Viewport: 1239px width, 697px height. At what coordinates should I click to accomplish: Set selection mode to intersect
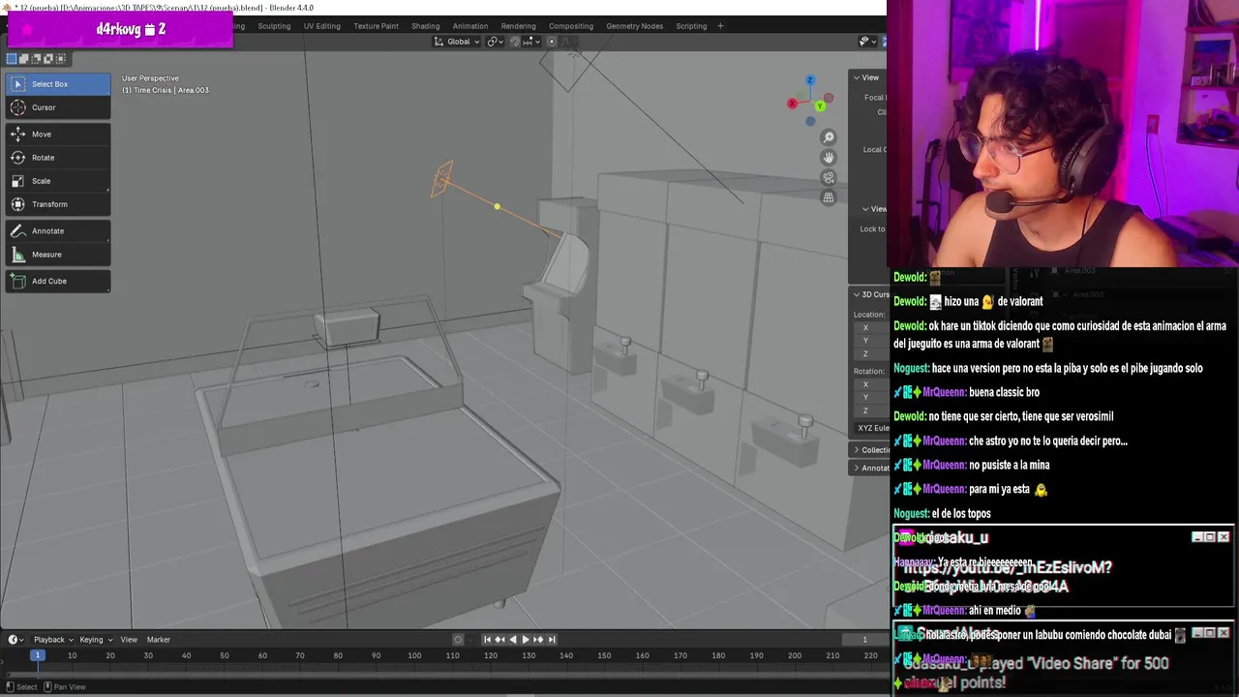[x=59, y=59]
